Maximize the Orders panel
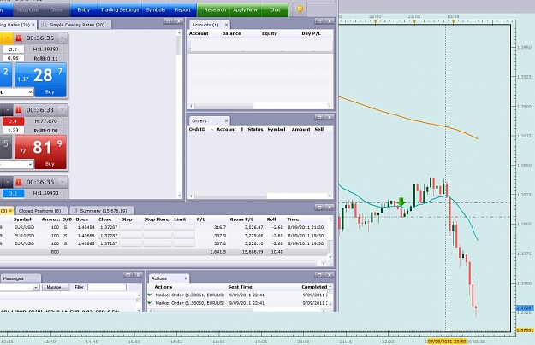This screenshot has height=345, width=535. [319, 117]
